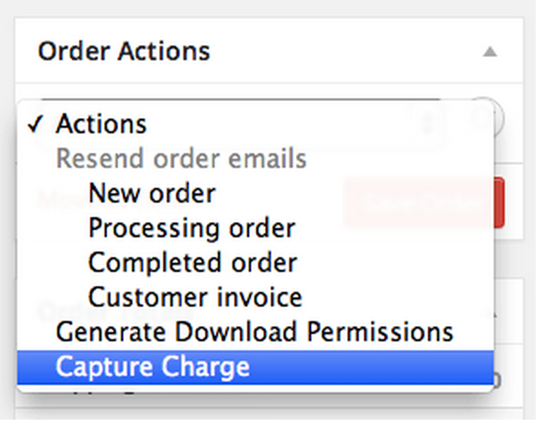Click empty header space beside Order Actions
The width and height of the screenshot is (542, 429).
344,52
